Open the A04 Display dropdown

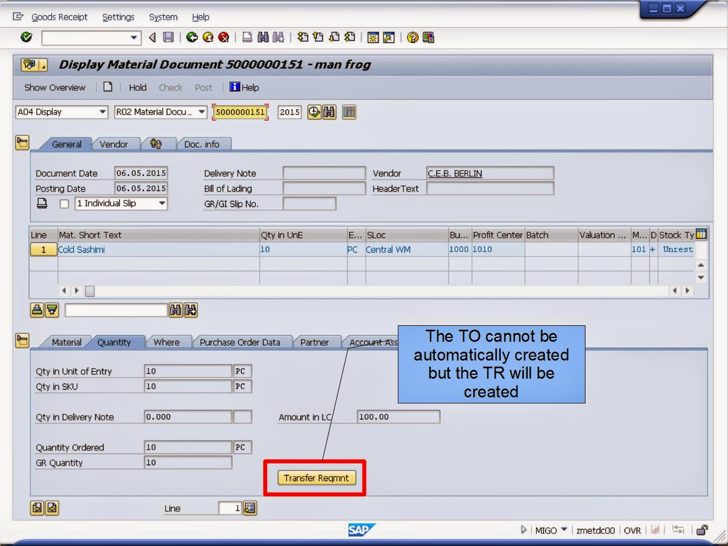point(105,112)
